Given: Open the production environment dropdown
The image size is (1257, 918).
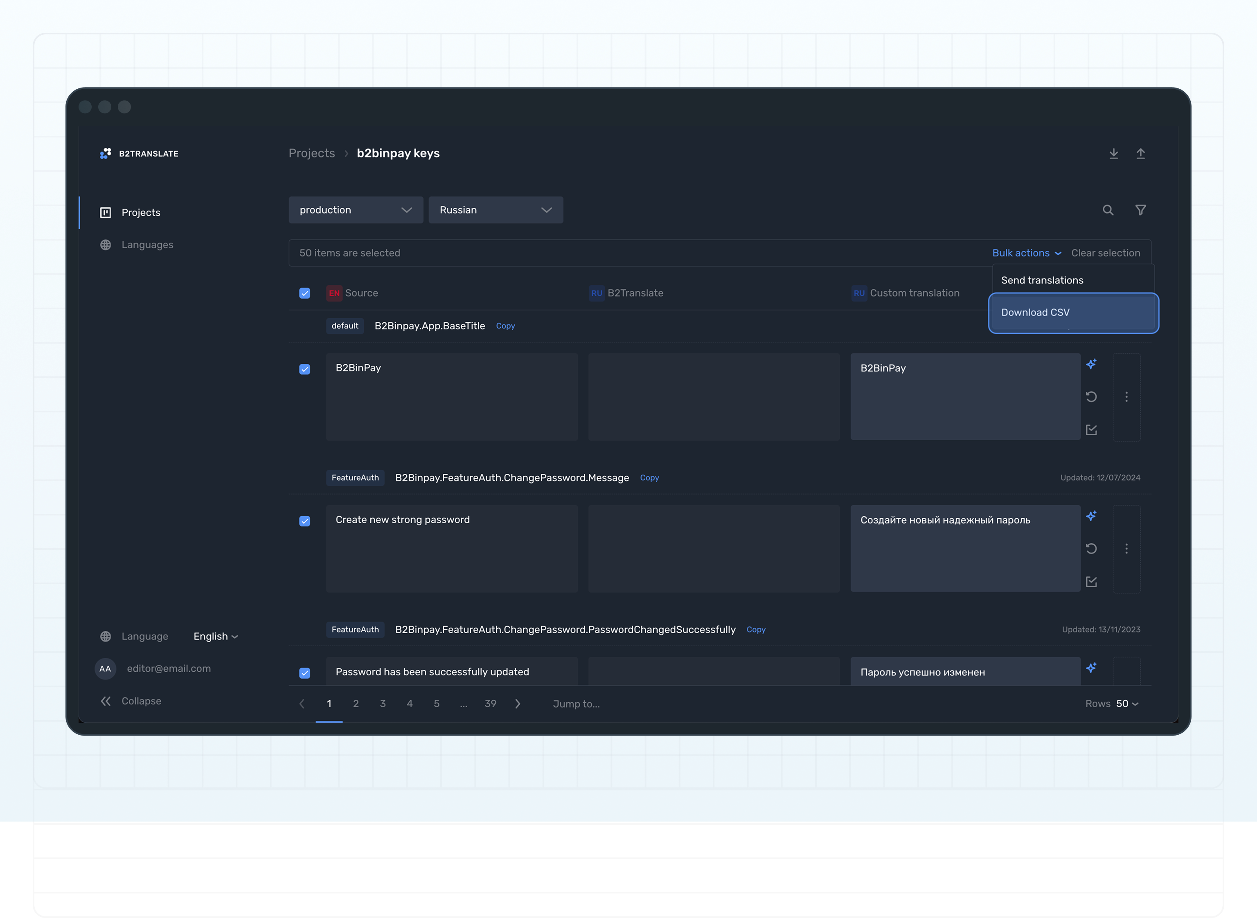Looking at the screenshot, I should click(x=356, y=210).
